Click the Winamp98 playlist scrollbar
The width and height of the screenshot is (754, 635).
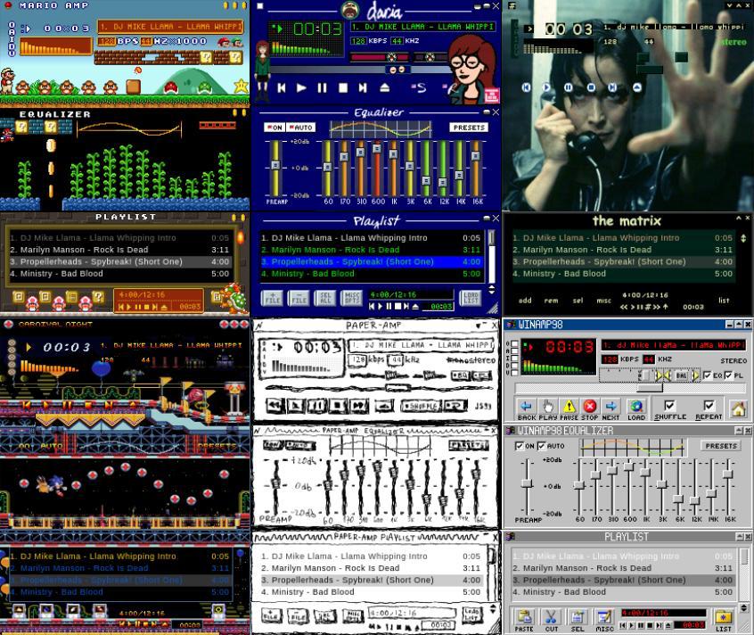coord(744,573)
